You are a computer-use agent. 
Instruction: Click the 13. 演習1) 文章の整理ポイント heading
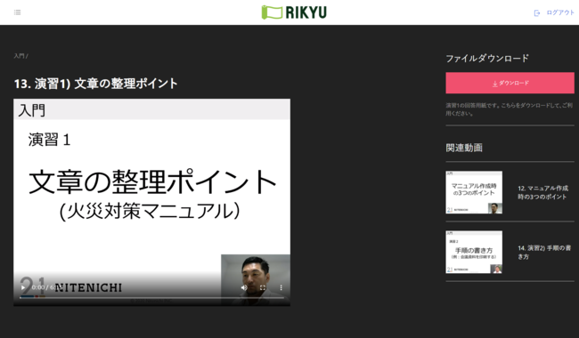(x=96, y=84)
